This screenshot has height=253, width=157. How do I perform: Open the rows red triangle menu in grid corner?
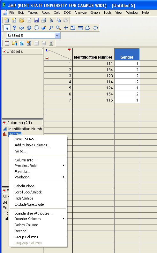(47, 58)
